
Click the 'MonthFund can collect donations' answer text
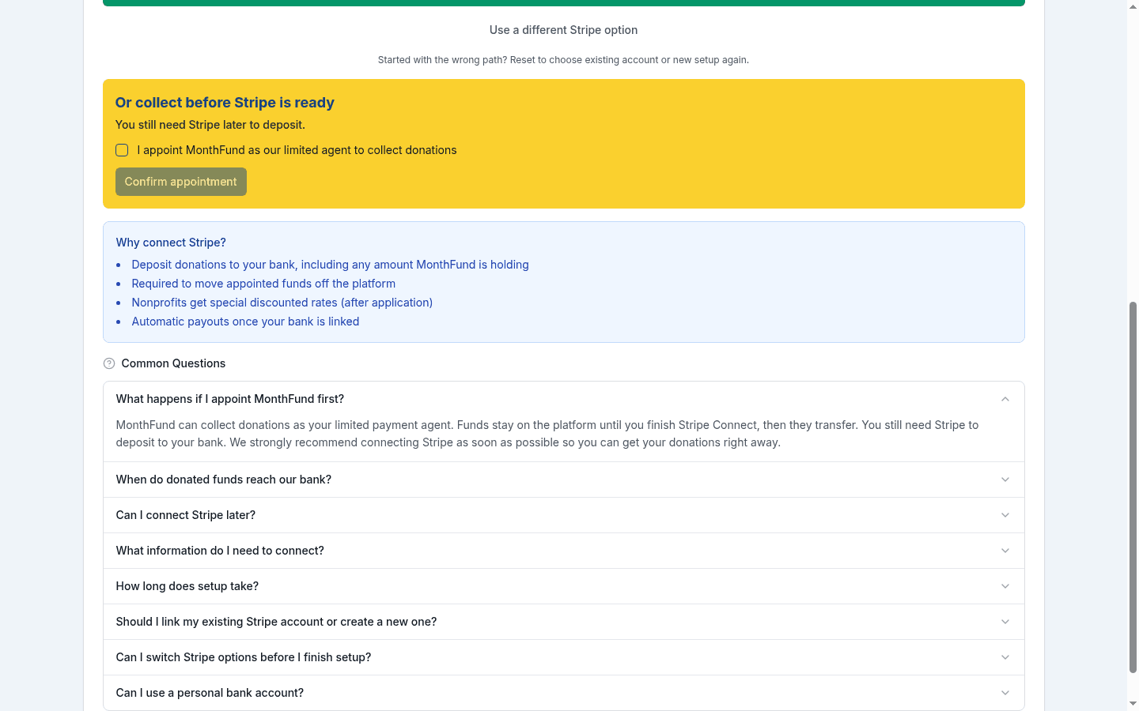click(x=547, y=434)
